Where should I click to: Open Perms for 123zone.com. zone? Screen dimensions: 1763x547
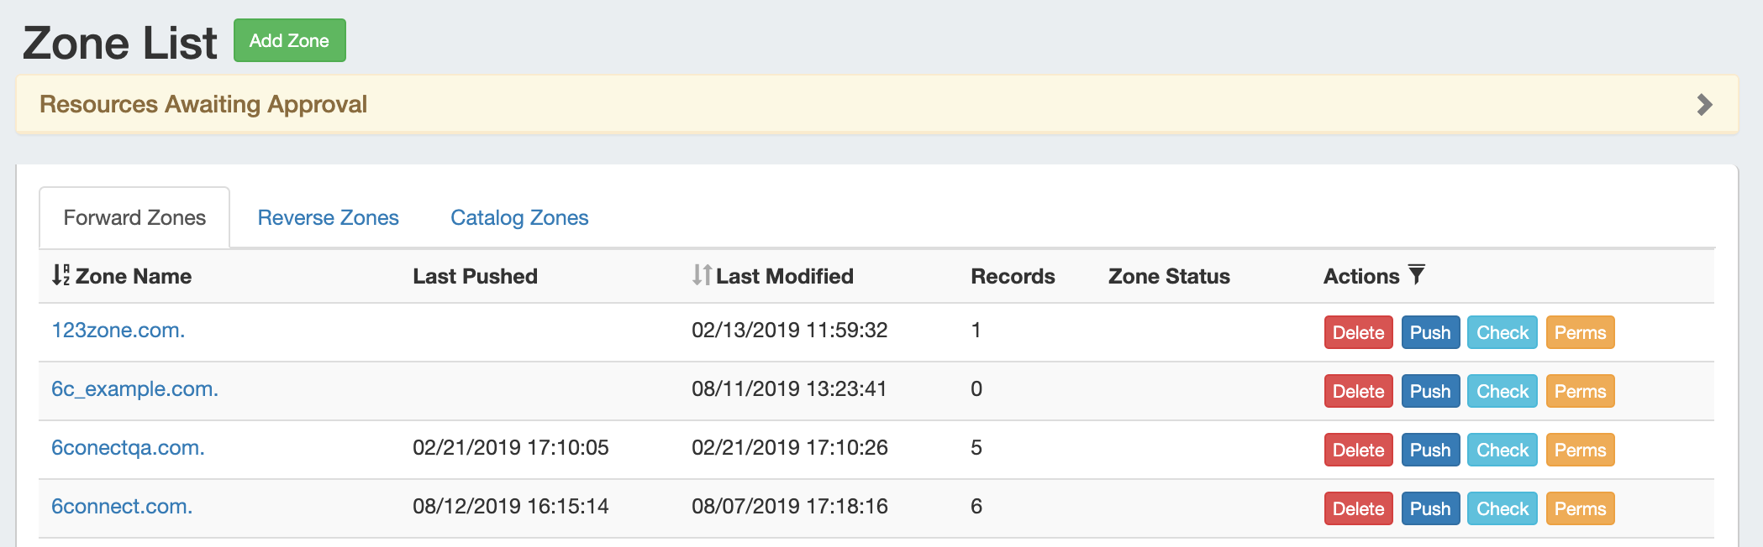(1580, 333)
